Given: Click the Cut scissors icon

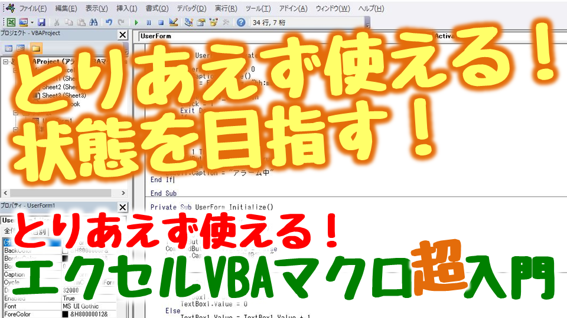Looking at the screenshot, I should (x=57, y=22).
